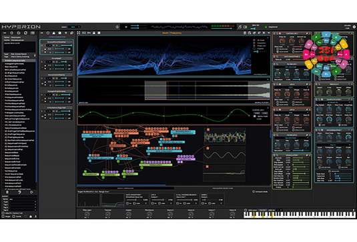
Task: Select the first highlighted preset in the list
Action: pyautogui.click(x=19, y=61)
